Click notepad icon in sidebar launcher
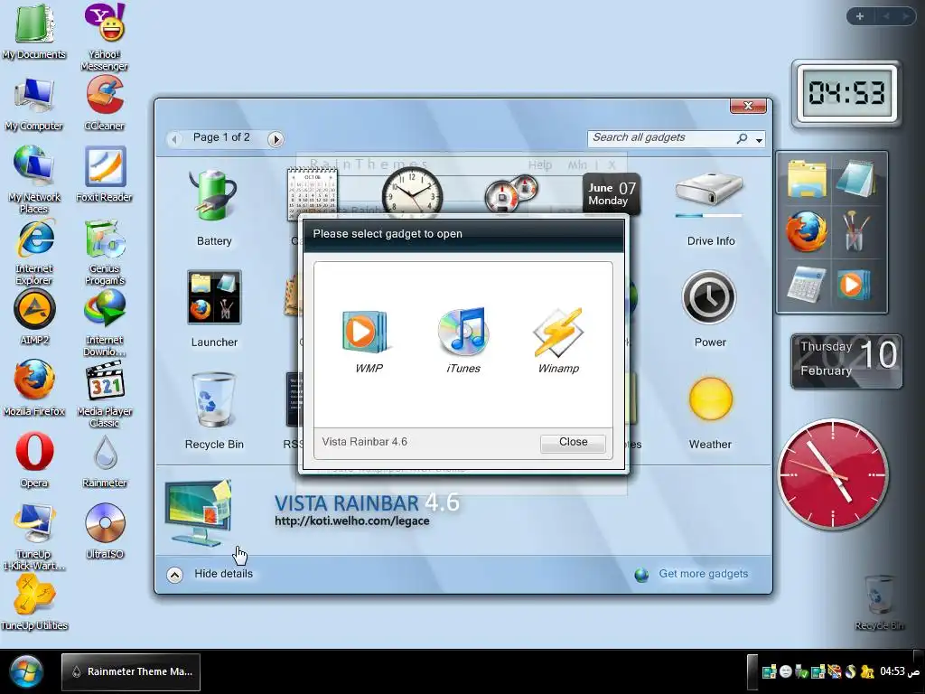Image resolution: width=925 pixels, height=694 pixels. [855, 178]
